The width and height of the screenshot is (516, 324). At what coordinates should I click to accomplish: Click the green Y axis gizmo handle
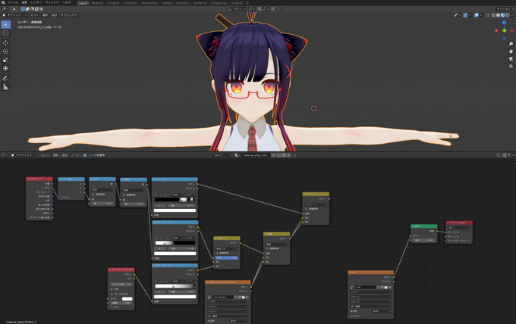(x=504, y=30)
